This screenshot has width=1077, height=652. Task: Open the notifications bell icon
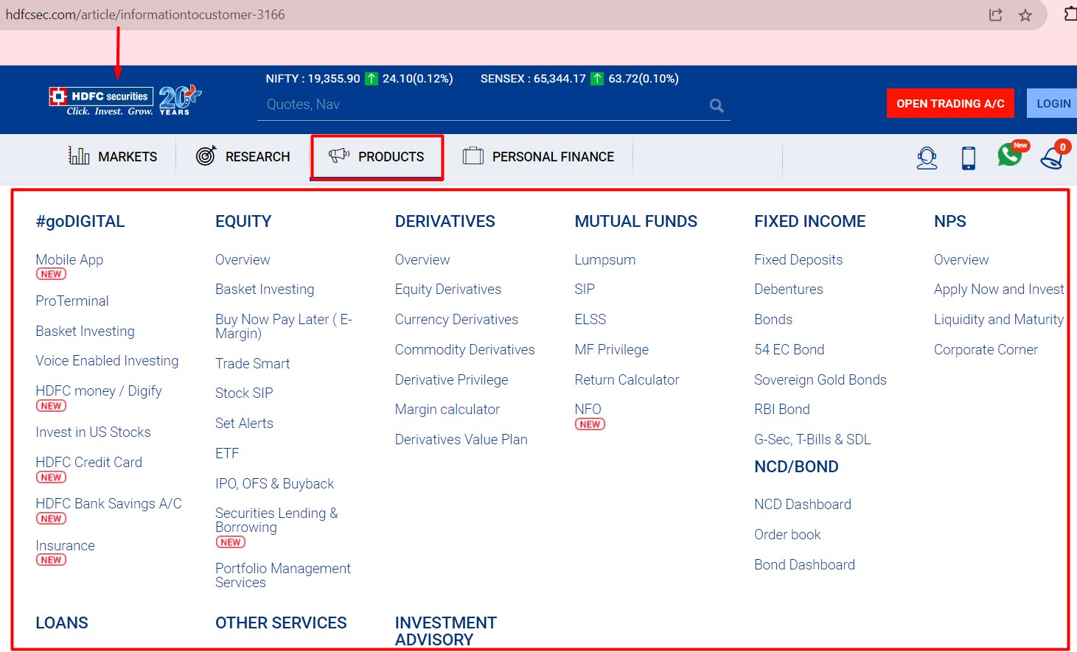pyautogui.click(x=1052, y=158)
